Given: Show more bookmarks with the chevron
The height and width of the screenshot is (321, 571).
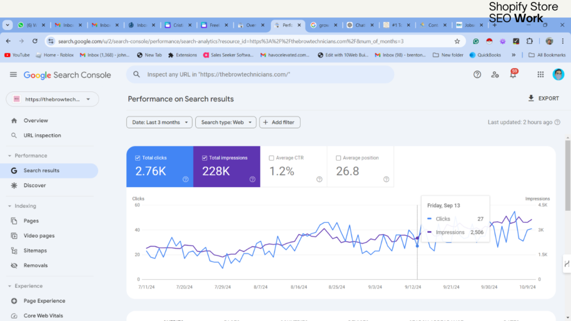Looking at the screenshot, I should [514, 55].
